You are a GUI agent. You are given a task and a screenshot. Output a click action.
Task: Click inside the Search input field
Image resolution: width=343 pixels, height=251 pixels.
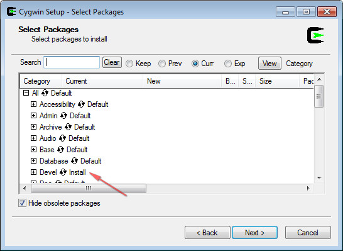pyautogui.click(x=72, y=62)
